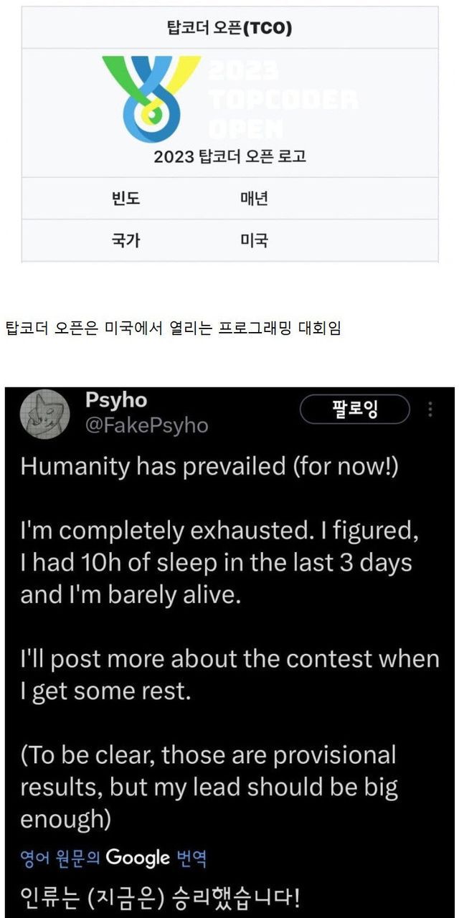This screenshot has width=459, height=918.
Task: Click the 미국 value cell
Action: click(254, 240)
